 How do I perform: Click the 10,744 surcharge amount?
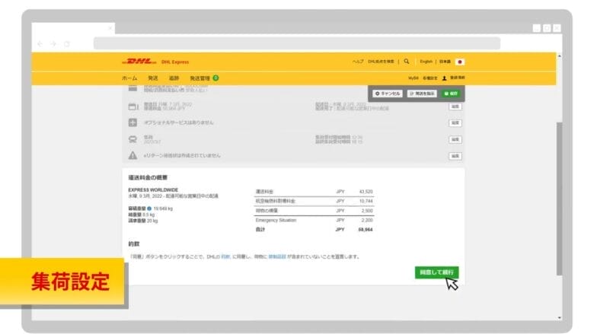[366, 201]
